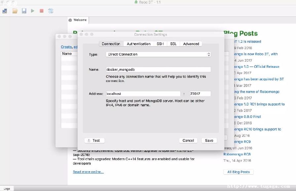Open blog post 'Robomongo RC8'
Image resolution: width=296 pixels, height=191 pixels.
tap(237, 154)
